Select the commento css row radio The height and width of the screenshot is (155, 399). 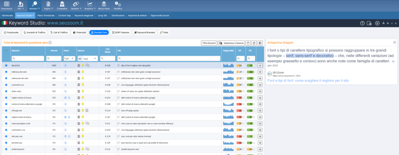(6, 85)
